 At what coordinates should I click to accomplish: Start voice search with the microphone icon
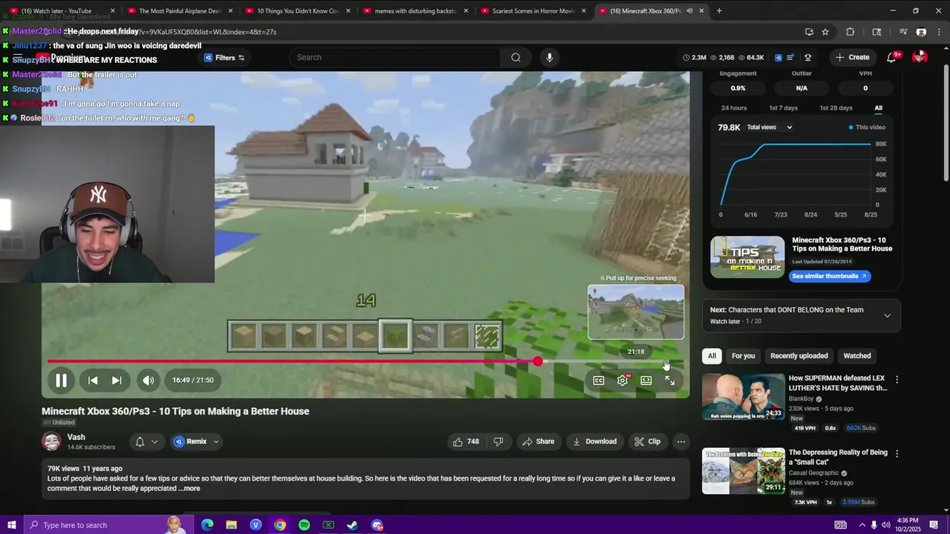pos(549,57)
